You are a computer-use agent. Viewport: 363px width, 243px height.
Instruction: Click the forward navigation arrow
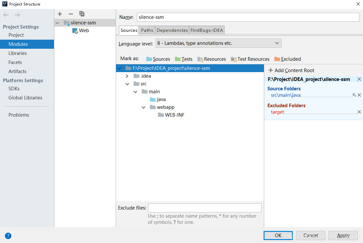point(17,15)
